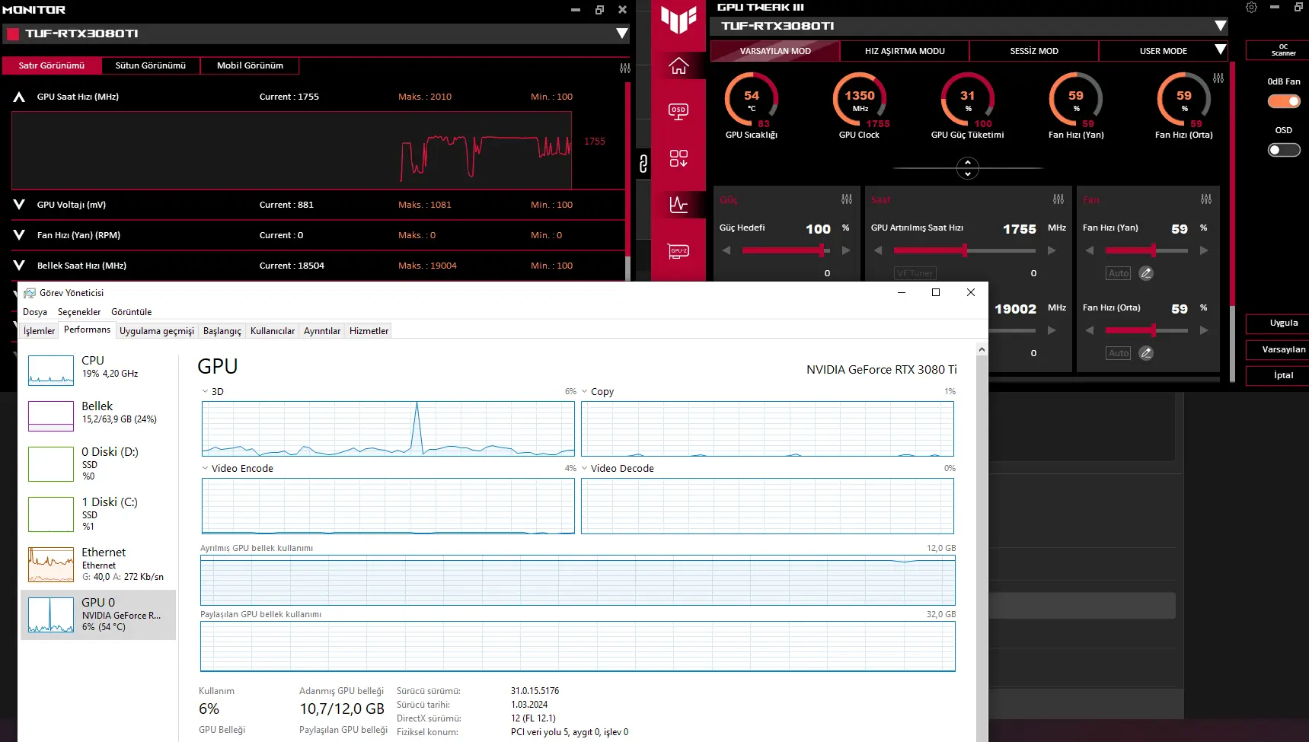Open Uygulama geçmişi tab
This screenshot has height=742, width=1309.
click(x=157, y=331)
